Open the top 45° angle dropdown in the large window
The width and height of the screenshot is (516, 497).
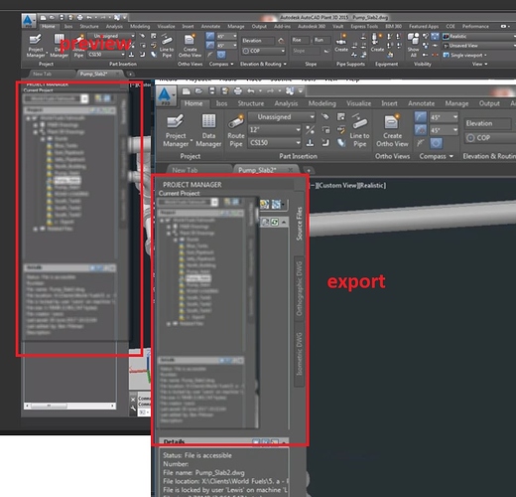444,117
